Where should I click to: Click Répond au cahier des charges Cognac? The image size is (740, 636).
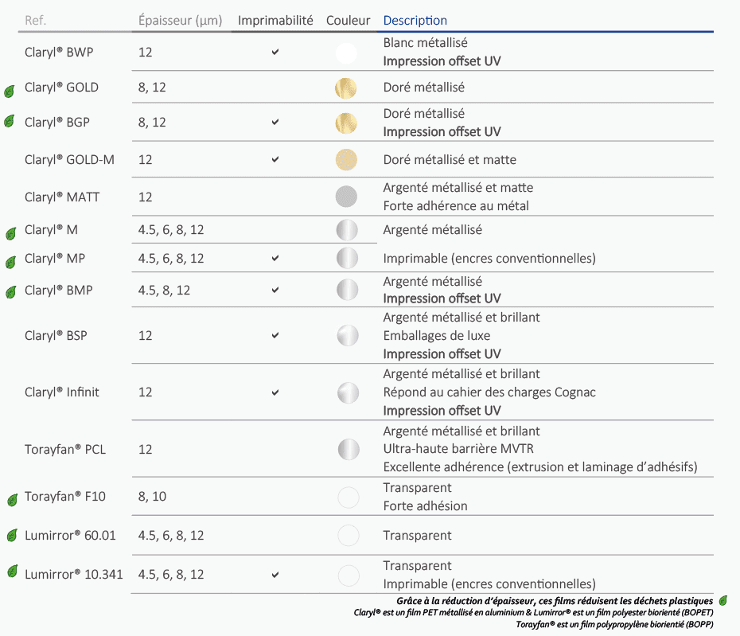489,392
